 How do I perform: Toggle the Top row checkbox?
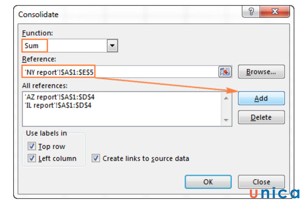[32, 146]
